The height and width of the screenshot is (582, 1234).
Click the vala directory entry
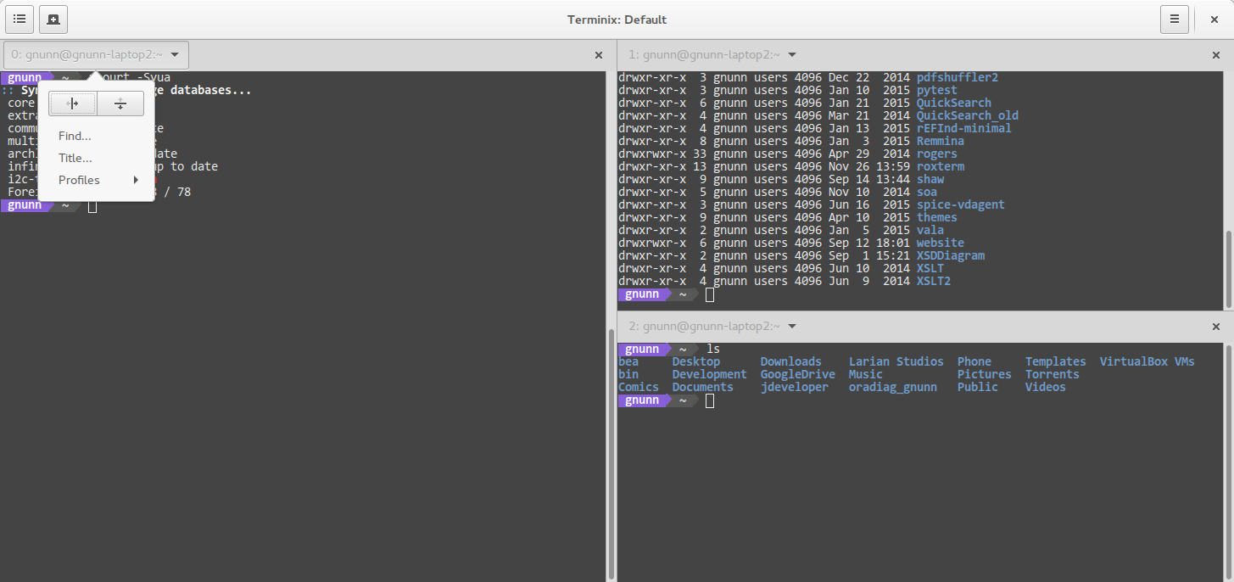[930, 230]
